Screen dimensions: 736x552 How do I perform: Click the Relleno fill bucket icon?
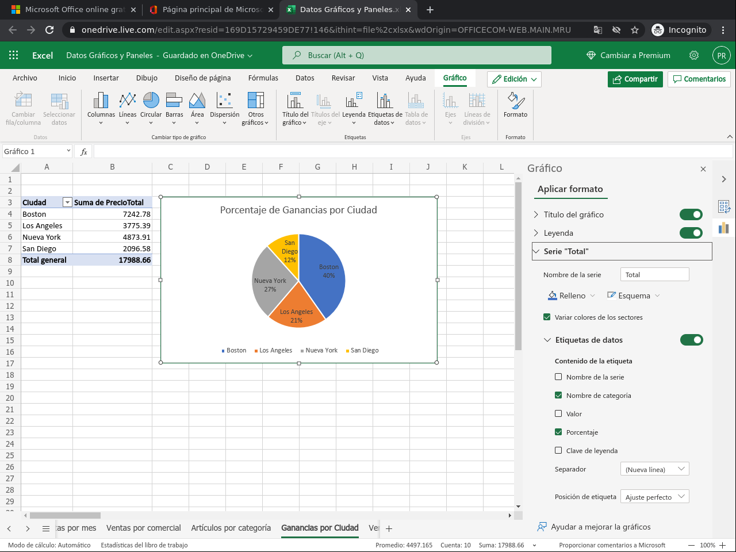[x=553, y=296]
